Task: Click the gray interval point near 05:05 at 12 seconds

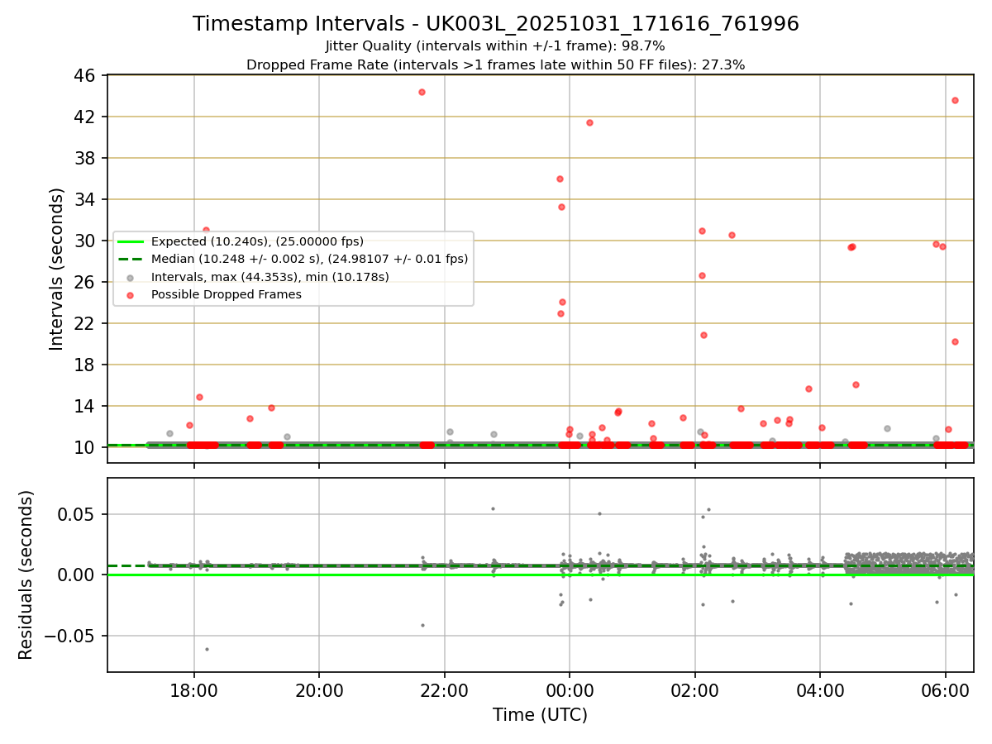Action: [x=887, y=428]
